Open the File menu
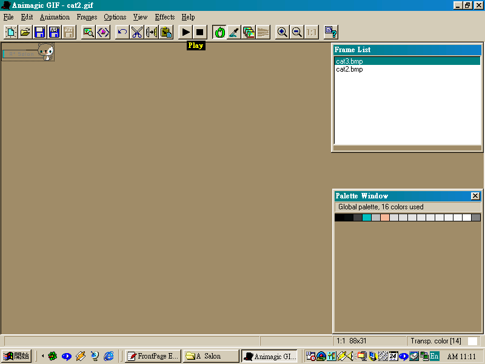The height and width of the screenshot is (364, 485). [8, 17]
